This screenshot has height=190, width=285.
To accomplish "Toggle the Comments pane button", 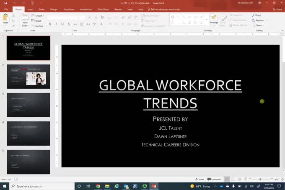I will [214, 179].
